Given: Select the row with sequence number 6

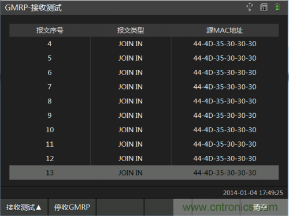Looking at the screenshot, I should point(144,72).
